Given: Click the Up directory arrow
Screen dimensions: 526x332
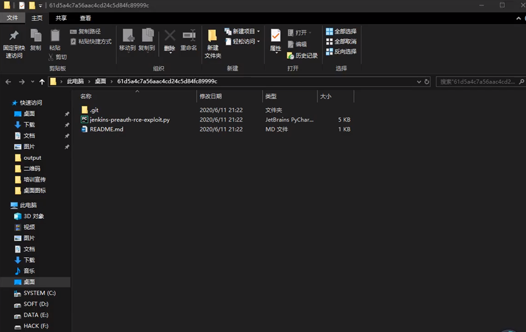Looking at the screenshot, I should click(x=42, y=81).
